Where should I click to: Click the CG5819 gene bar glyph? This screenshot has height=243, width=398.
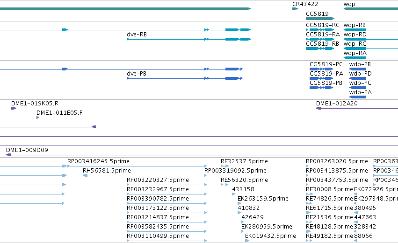(x=320, y=19)
